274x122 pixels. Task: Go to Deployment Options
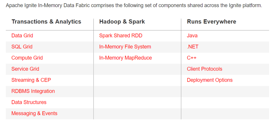click(x=210, y=80)
